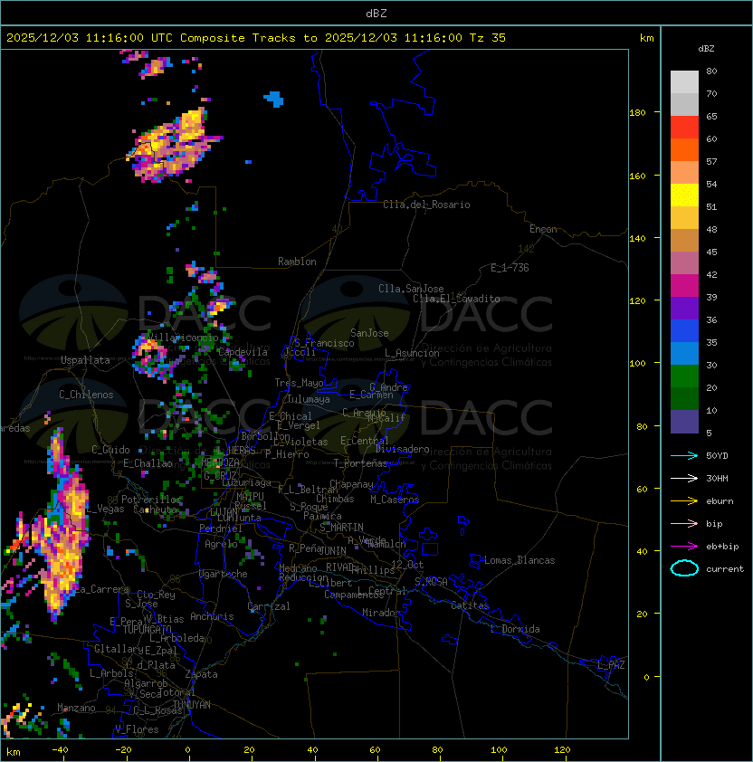Click the pink bip arrow legend icon
753x762 pixels.
pos(684,523)
